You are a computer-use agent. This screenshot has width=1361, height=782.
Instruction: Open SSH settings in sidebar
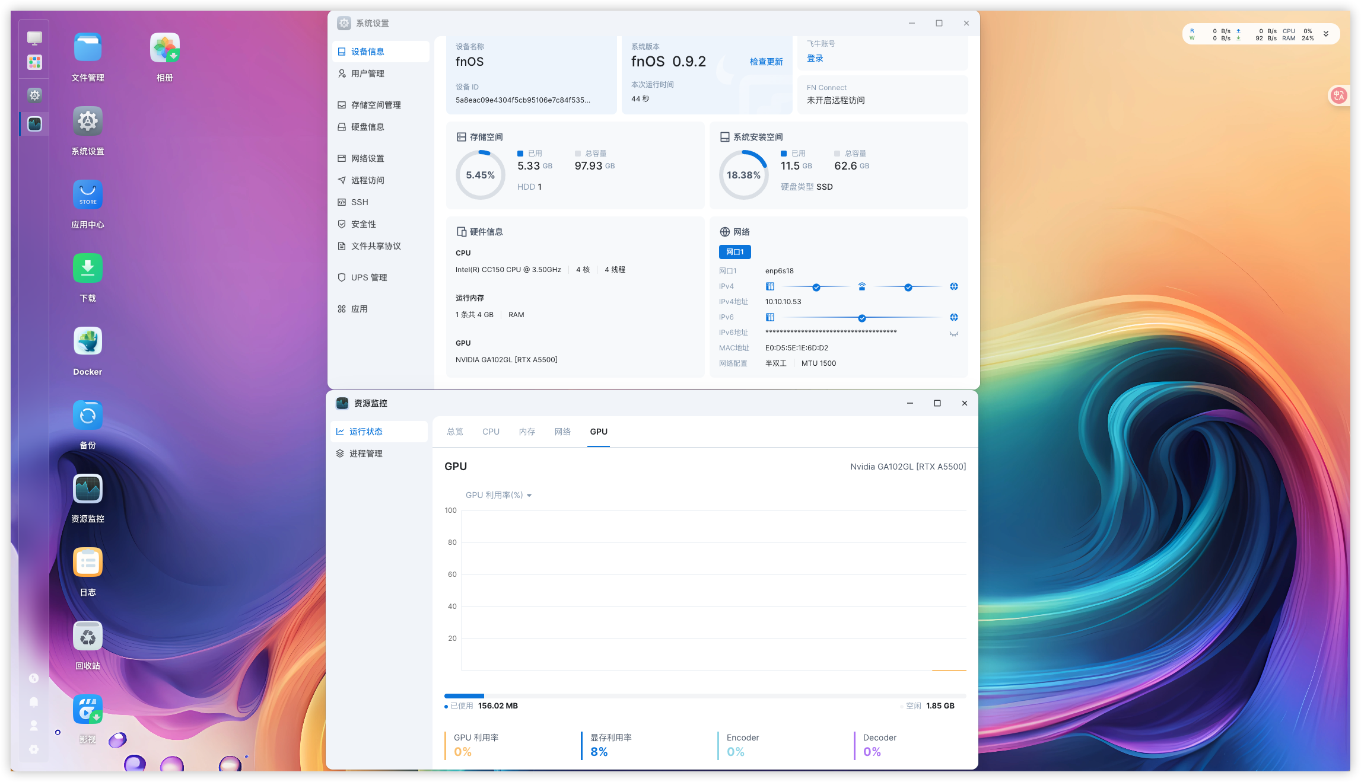click(x=380, y=202)
